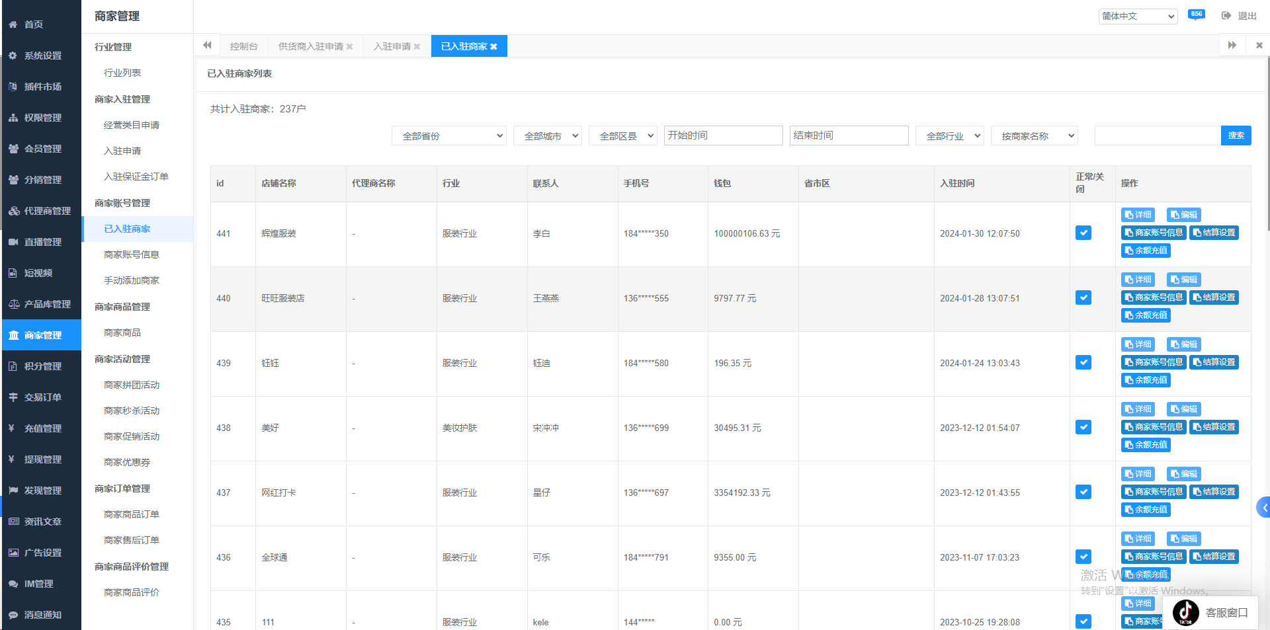Expand the 全部行业 industry dropdown

(x=949, y=136)
